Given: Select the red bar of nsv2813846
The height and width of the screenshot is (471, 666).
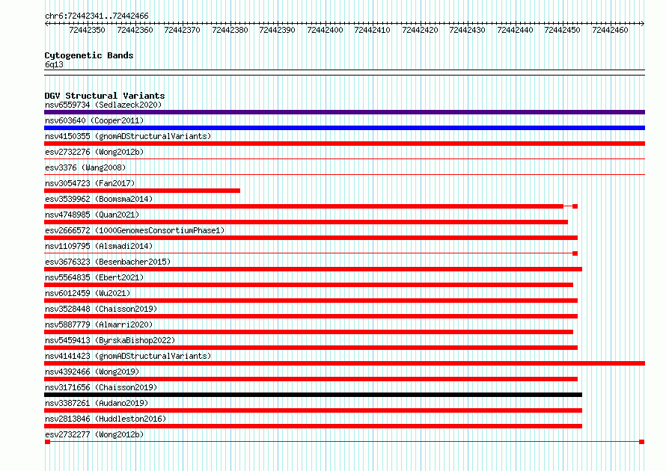Looking at the screenshot, I should (313, 426).
